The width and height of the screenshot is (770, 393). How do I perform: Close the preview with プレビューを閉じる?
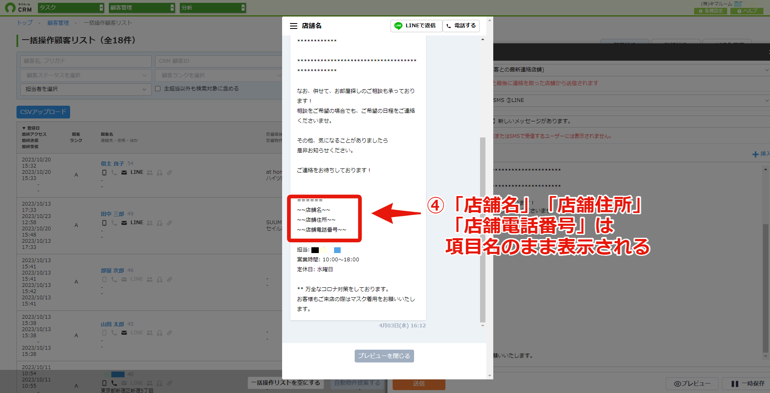point(384,356)
